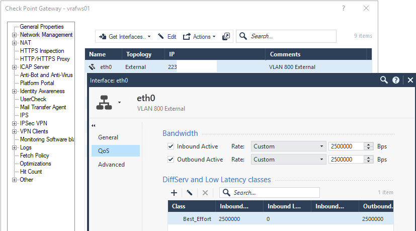The height and width of the screenshot is (231, 416).
Task: Click the search magnifier in interface dialog title
Action: click(x=384, y=80)
